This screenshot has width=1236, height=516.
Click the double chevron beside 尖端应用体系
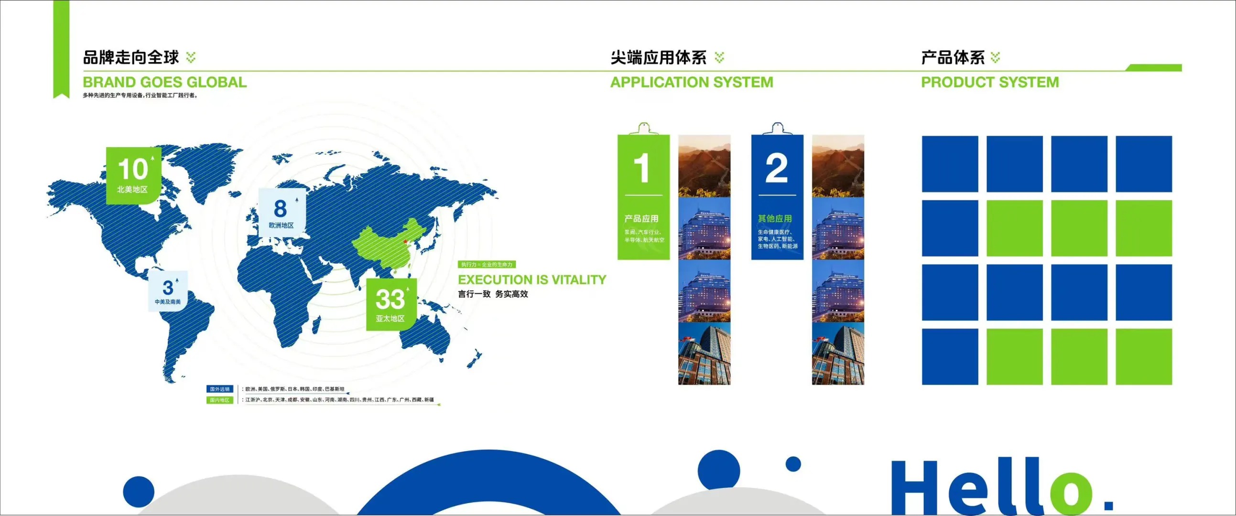coord(719,57)
